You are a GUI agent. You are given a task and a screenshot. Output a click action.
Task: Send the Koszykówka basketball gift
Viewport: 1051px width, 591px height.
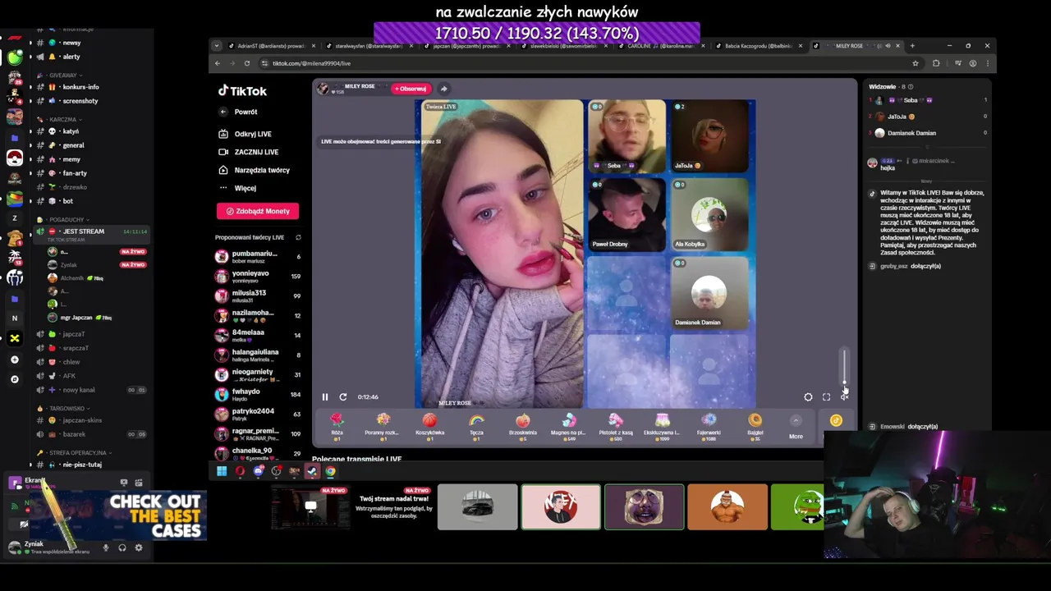(429, 425)
